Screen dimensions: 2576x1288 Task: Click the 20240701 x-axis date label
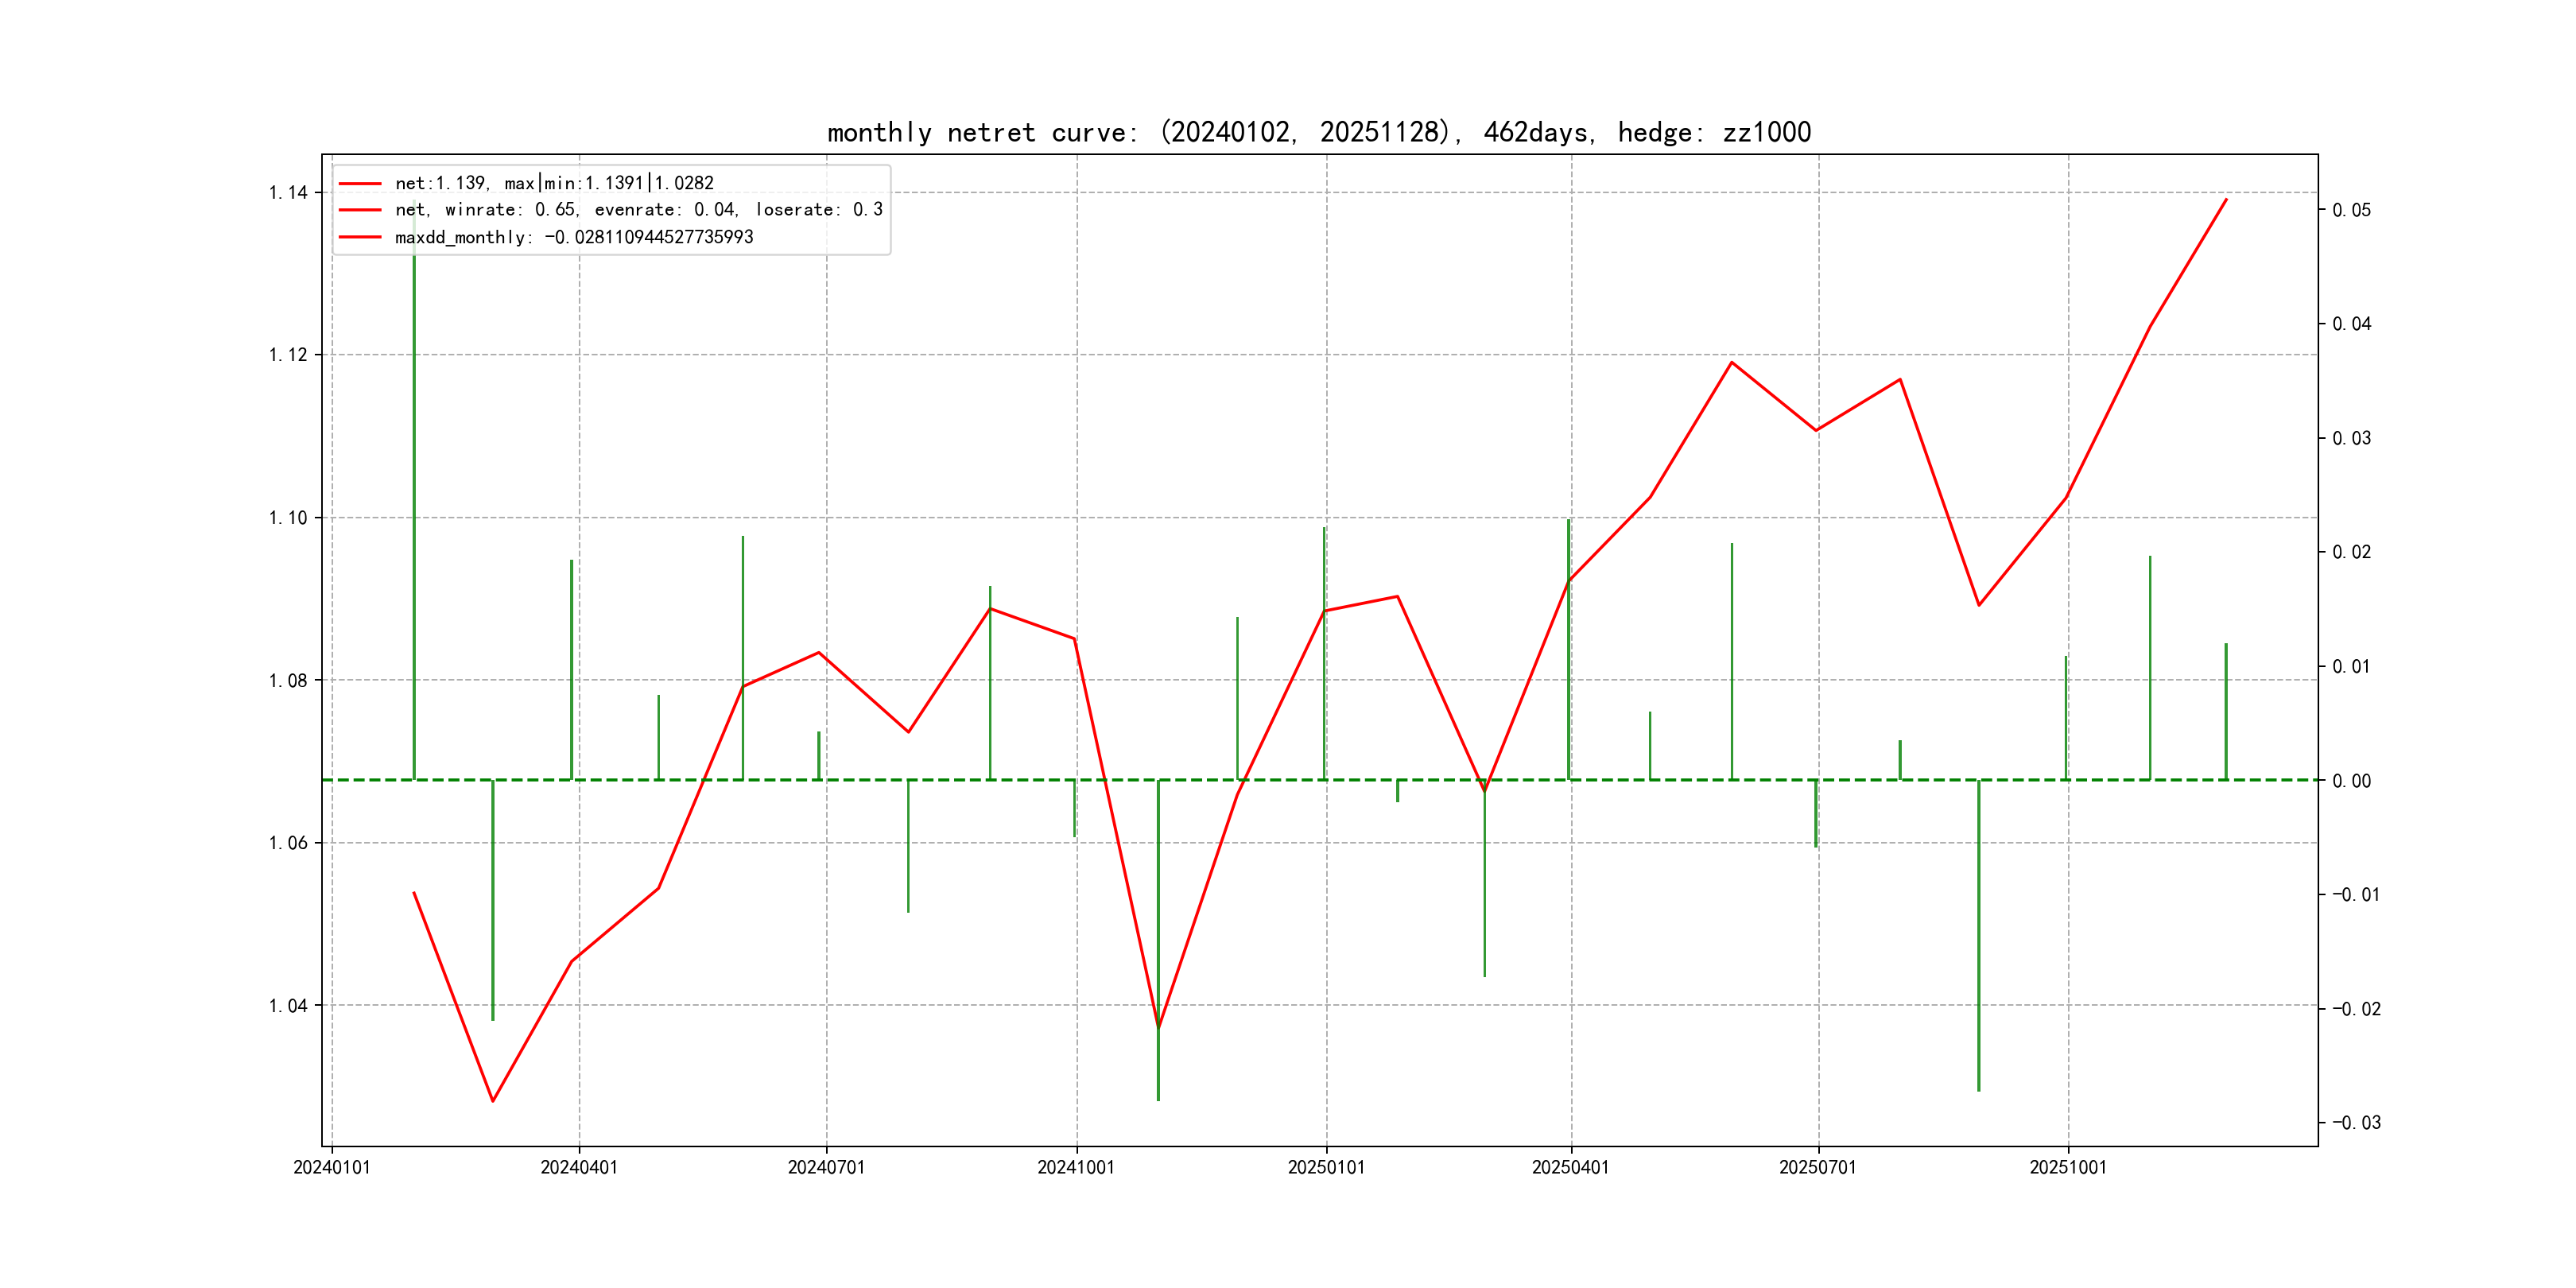826,1167
